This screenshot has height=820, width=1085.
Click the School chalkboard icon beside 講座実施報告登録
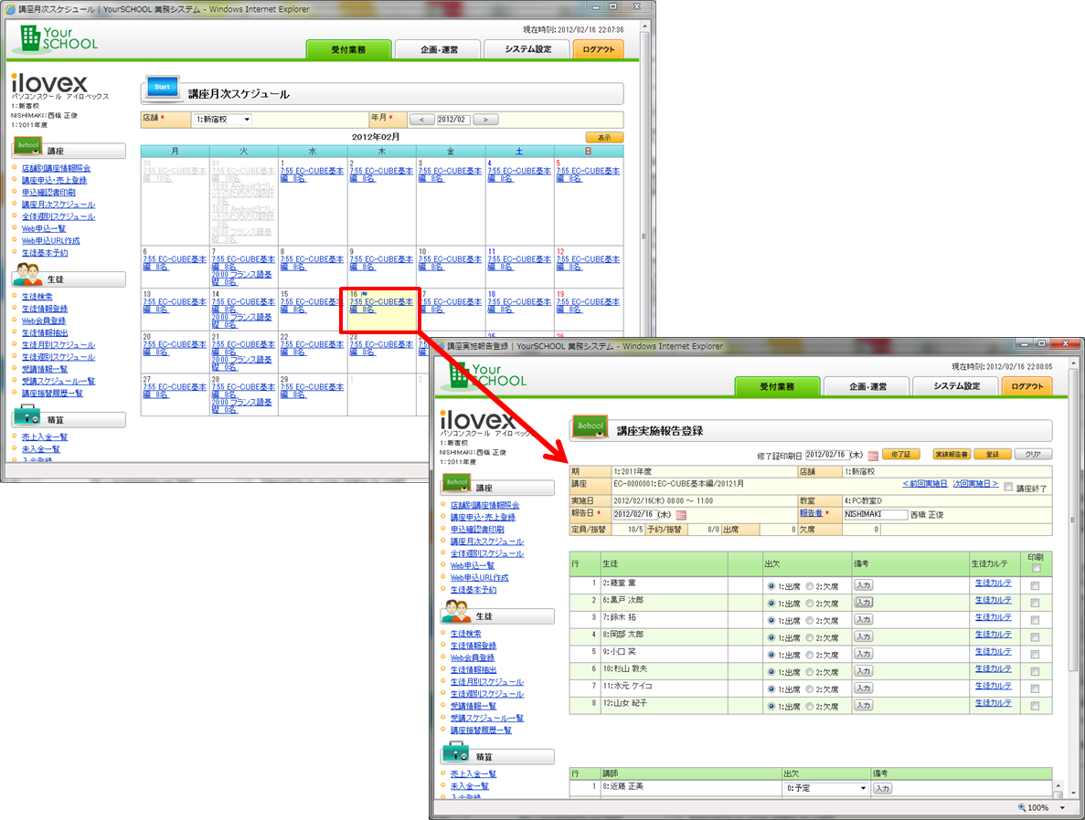(x=590, y=426)
